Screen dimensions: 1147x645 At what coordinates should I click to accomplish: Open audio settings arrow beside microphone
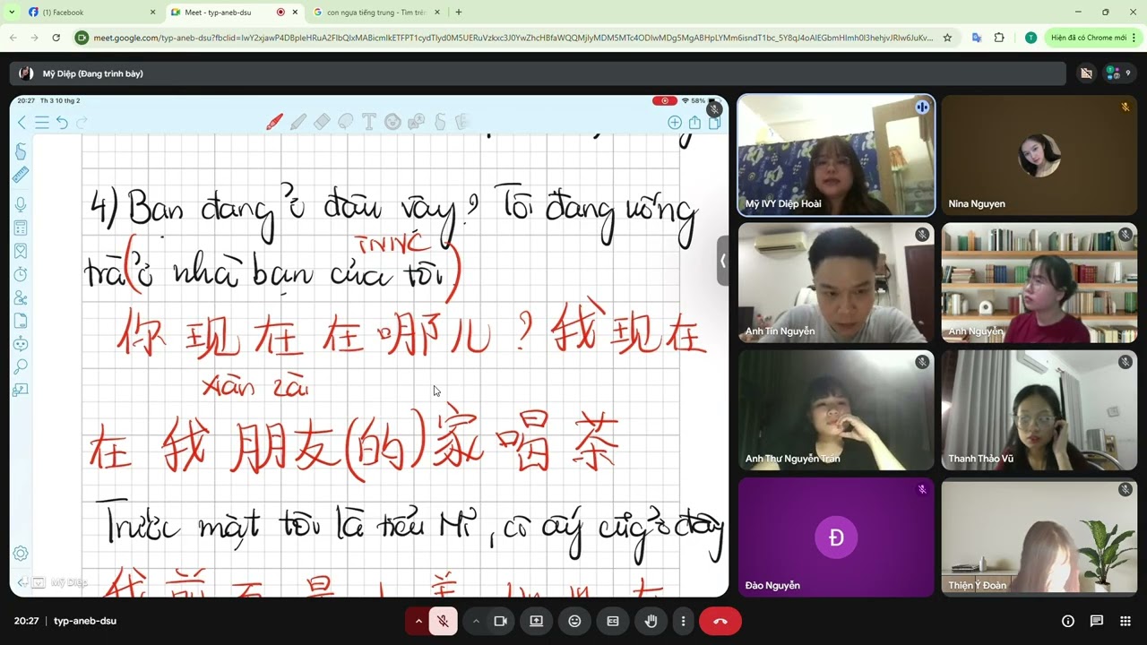click(x=418, y=621)
